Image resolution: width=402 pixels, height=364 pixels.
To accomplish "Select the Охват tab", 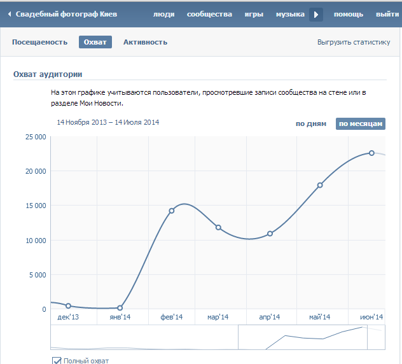I will pyautogui.click(x=95, y=42).
